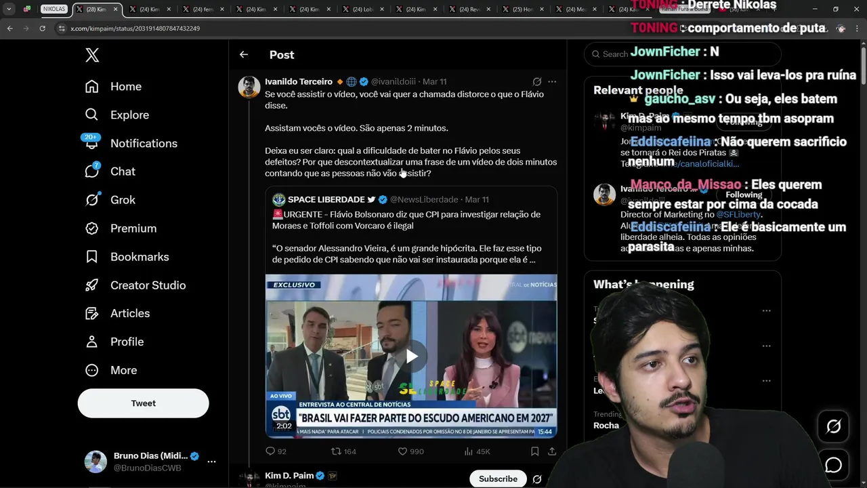Open the floating Grok button at bottom right
This screenshot has width=867, height=488.
(834, 426)
